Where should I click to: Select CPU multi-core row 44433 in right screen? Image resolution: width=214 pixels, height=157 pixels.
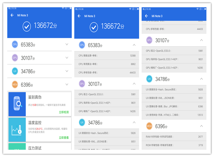tap(174, 29)
